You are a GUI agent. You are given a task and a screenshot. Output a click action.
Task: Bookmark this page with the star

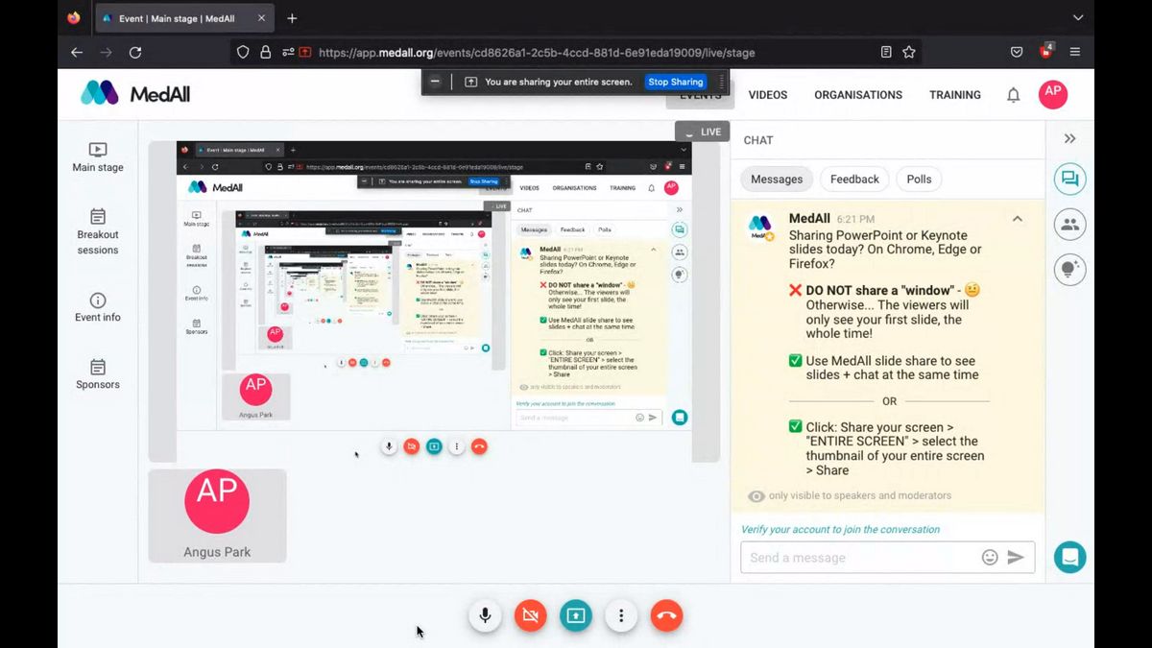tap(908, 53)
